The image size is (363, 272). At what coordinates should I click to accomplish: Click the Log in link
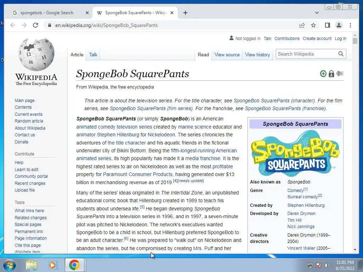[x=341, y=38]
